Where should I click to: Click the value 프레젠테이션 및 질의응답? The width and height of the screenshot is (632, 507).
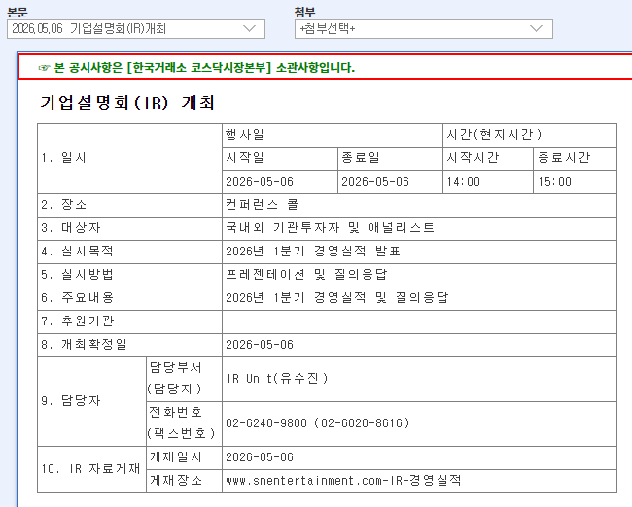306,275
